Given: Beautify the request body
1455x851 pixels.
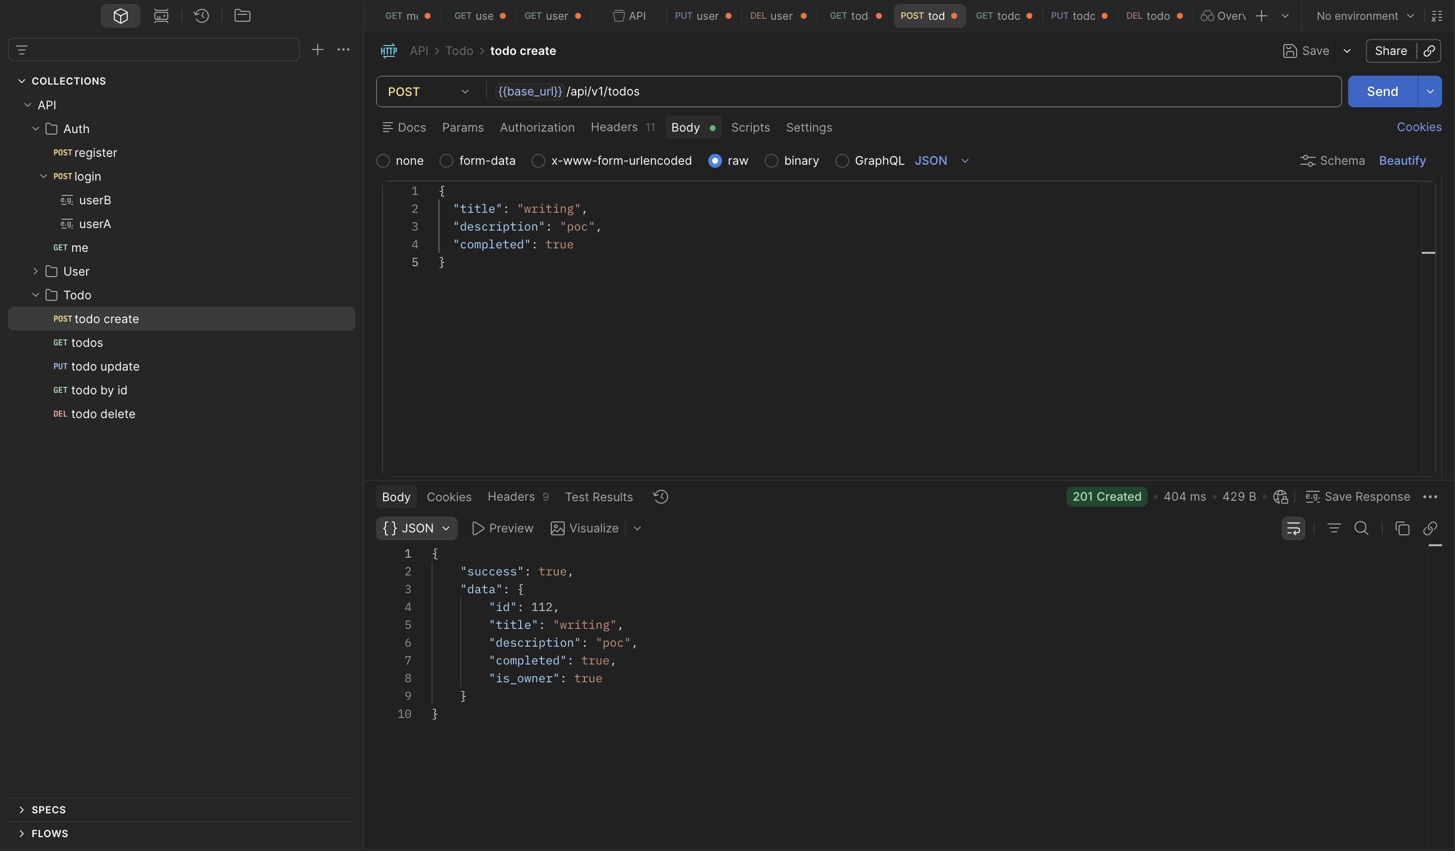Looking at the screenshot, I should pyautogui.click(x=1403, y=160).
